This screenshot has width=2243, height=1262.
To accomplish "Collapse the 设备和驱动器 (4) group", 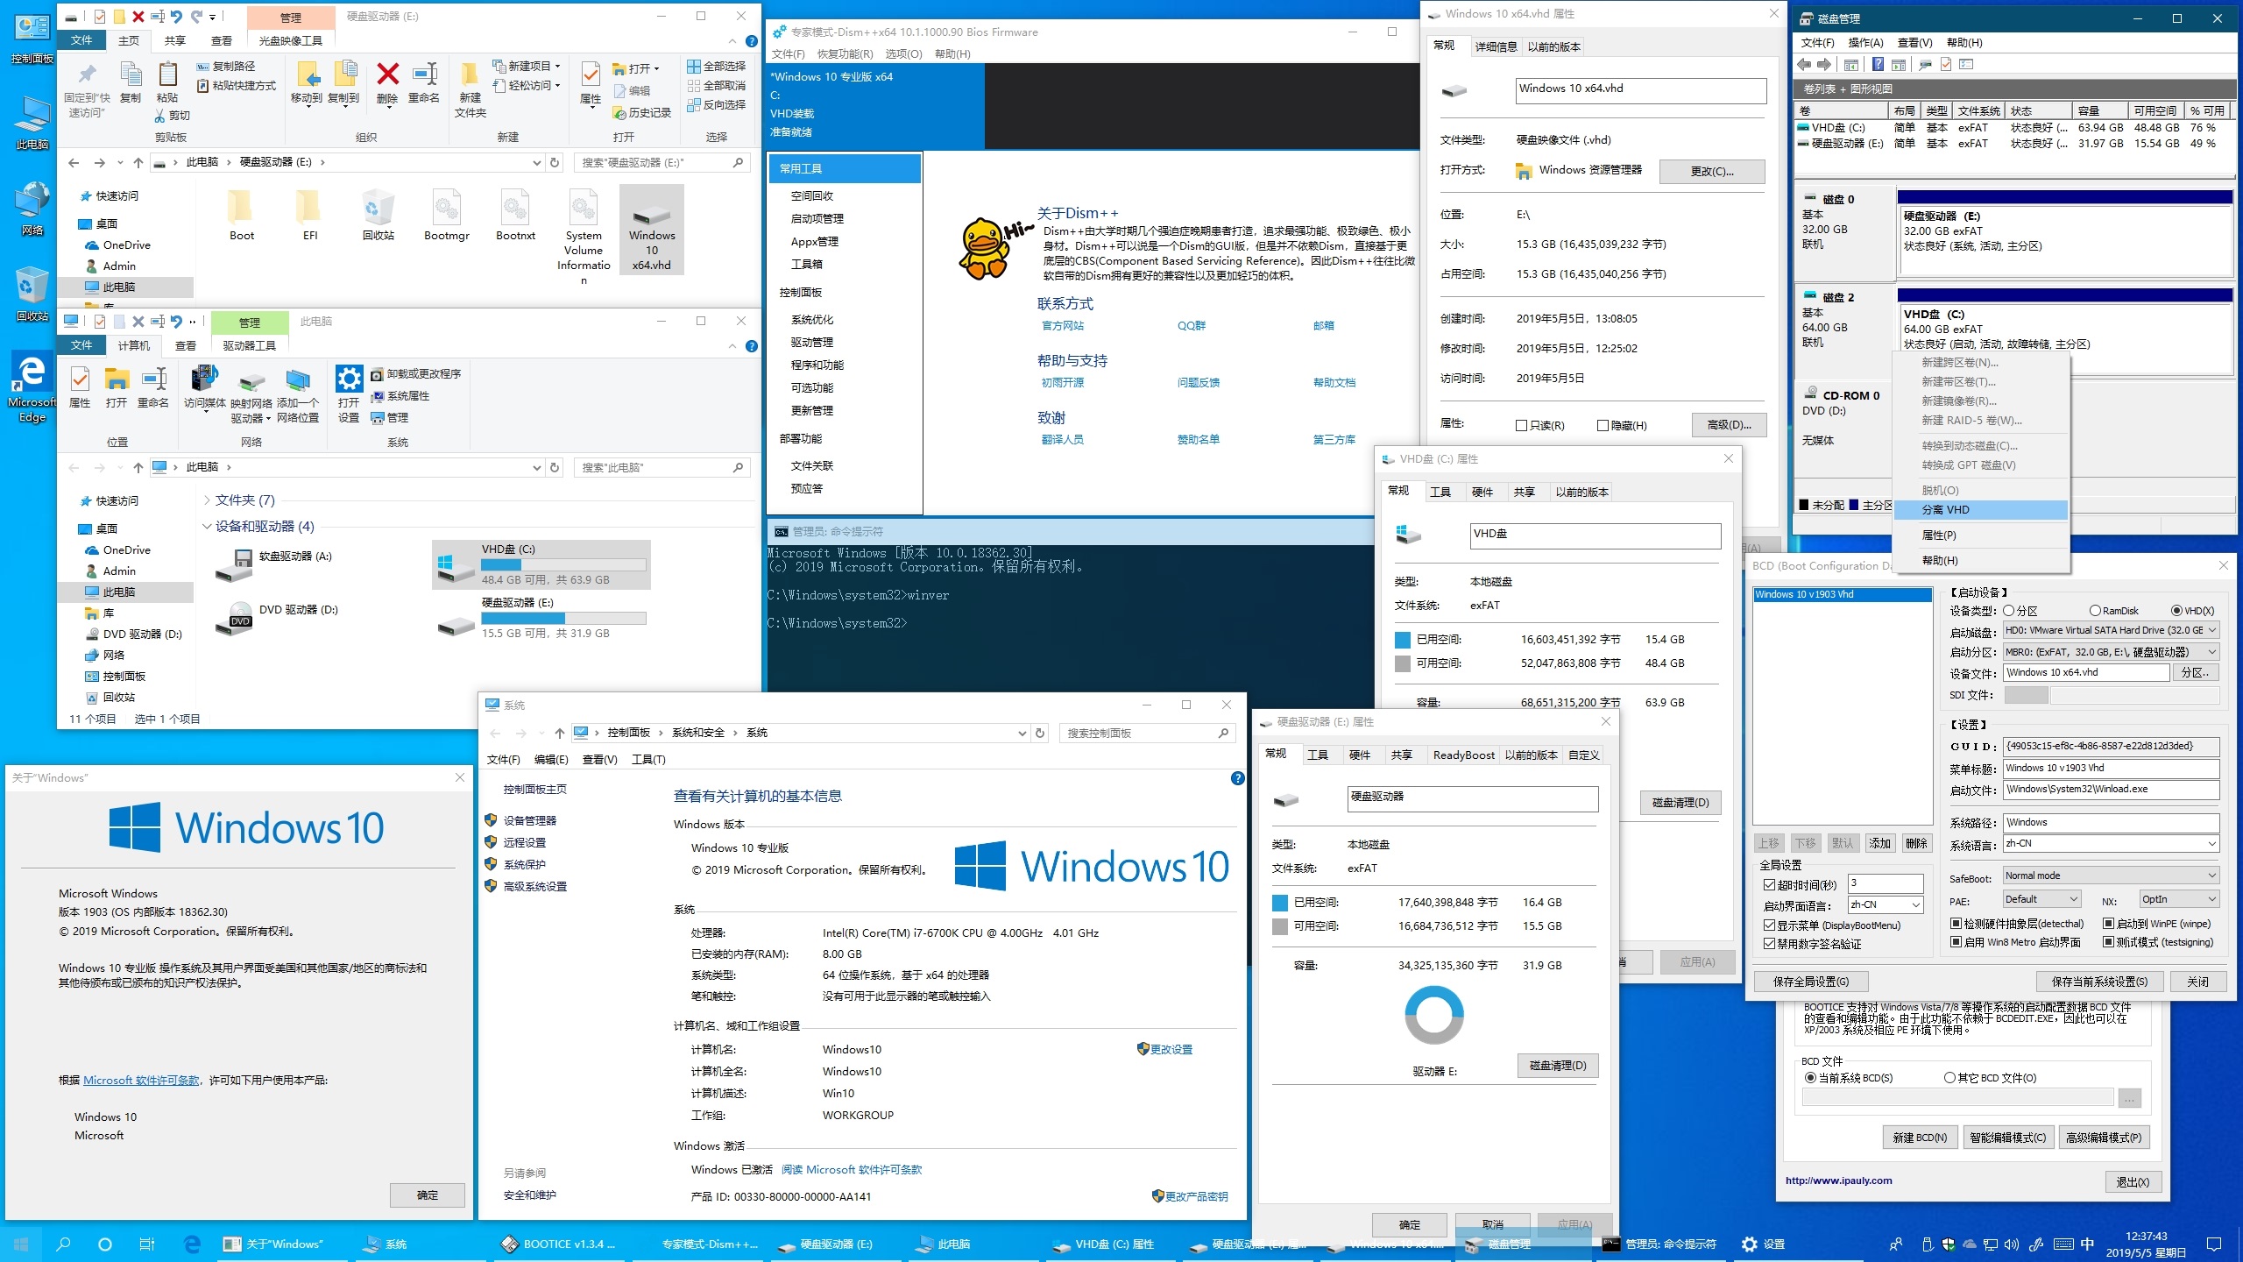I will [207, 527].
